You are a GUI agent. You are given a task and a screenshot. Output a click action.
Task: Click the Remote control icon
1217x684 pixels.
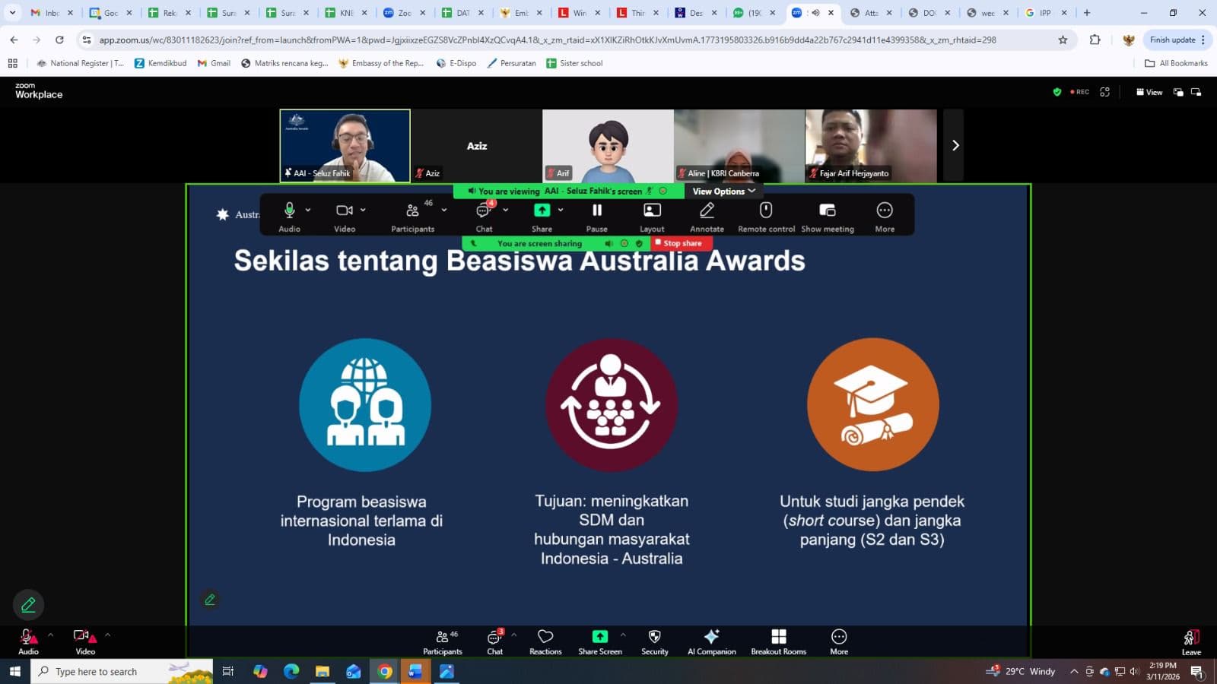(766, 215)
